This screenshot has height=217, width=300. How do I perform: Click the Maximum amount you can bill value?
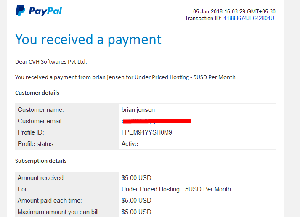point(136,212)
